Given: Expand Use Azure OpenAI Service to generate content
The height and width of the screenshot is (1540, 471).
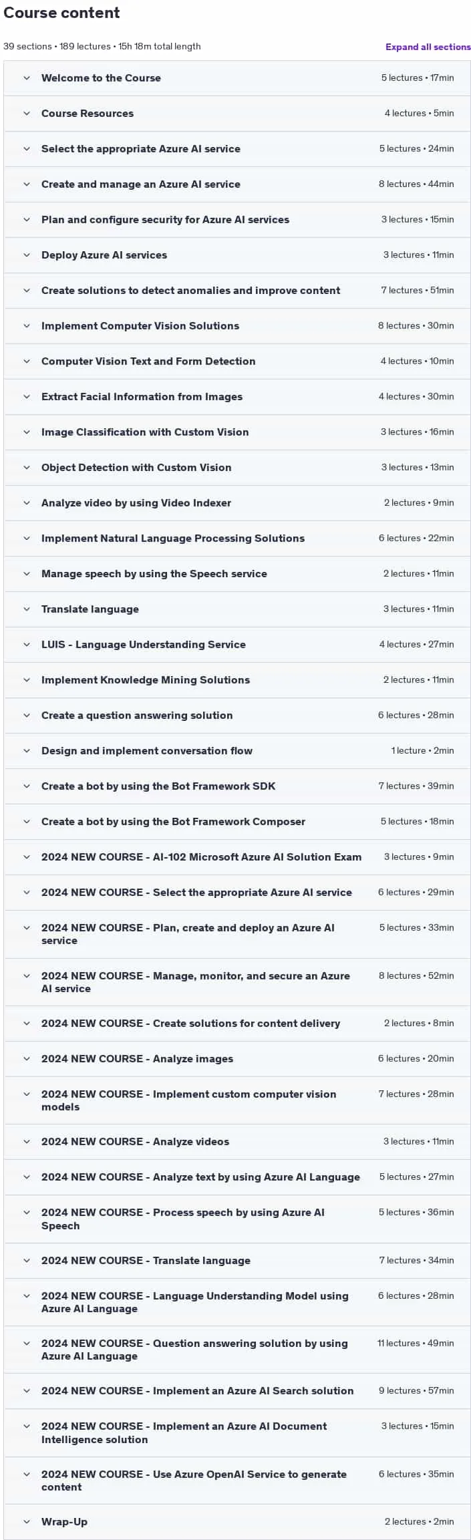Looking at the screenshot, I should pyautogui.click(x=237, y=1481).
